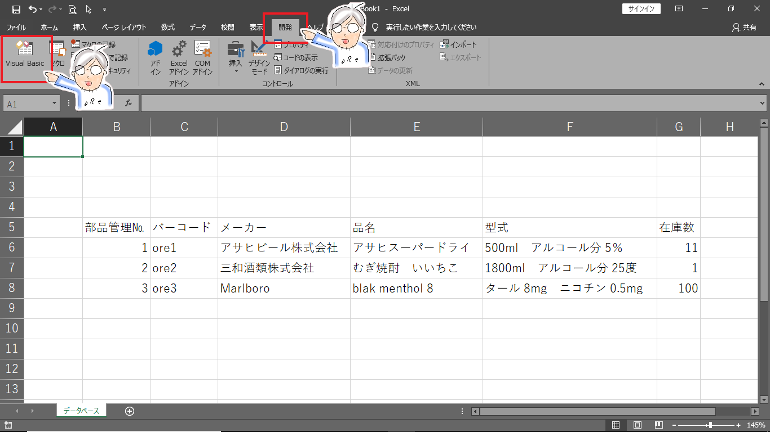Select the データベース sheet tab
The image size is (770, 432).
pos(81,411)
